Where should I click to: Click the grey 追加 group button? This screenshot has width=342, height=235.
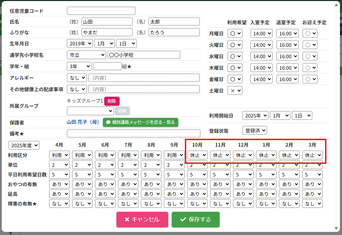click(122, 111)
